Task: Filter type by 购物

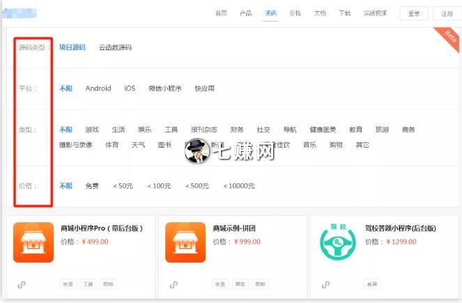Action: point(336,145)
